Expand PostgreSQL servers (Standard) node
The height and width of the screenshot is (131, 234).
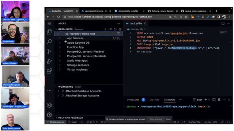60,56
